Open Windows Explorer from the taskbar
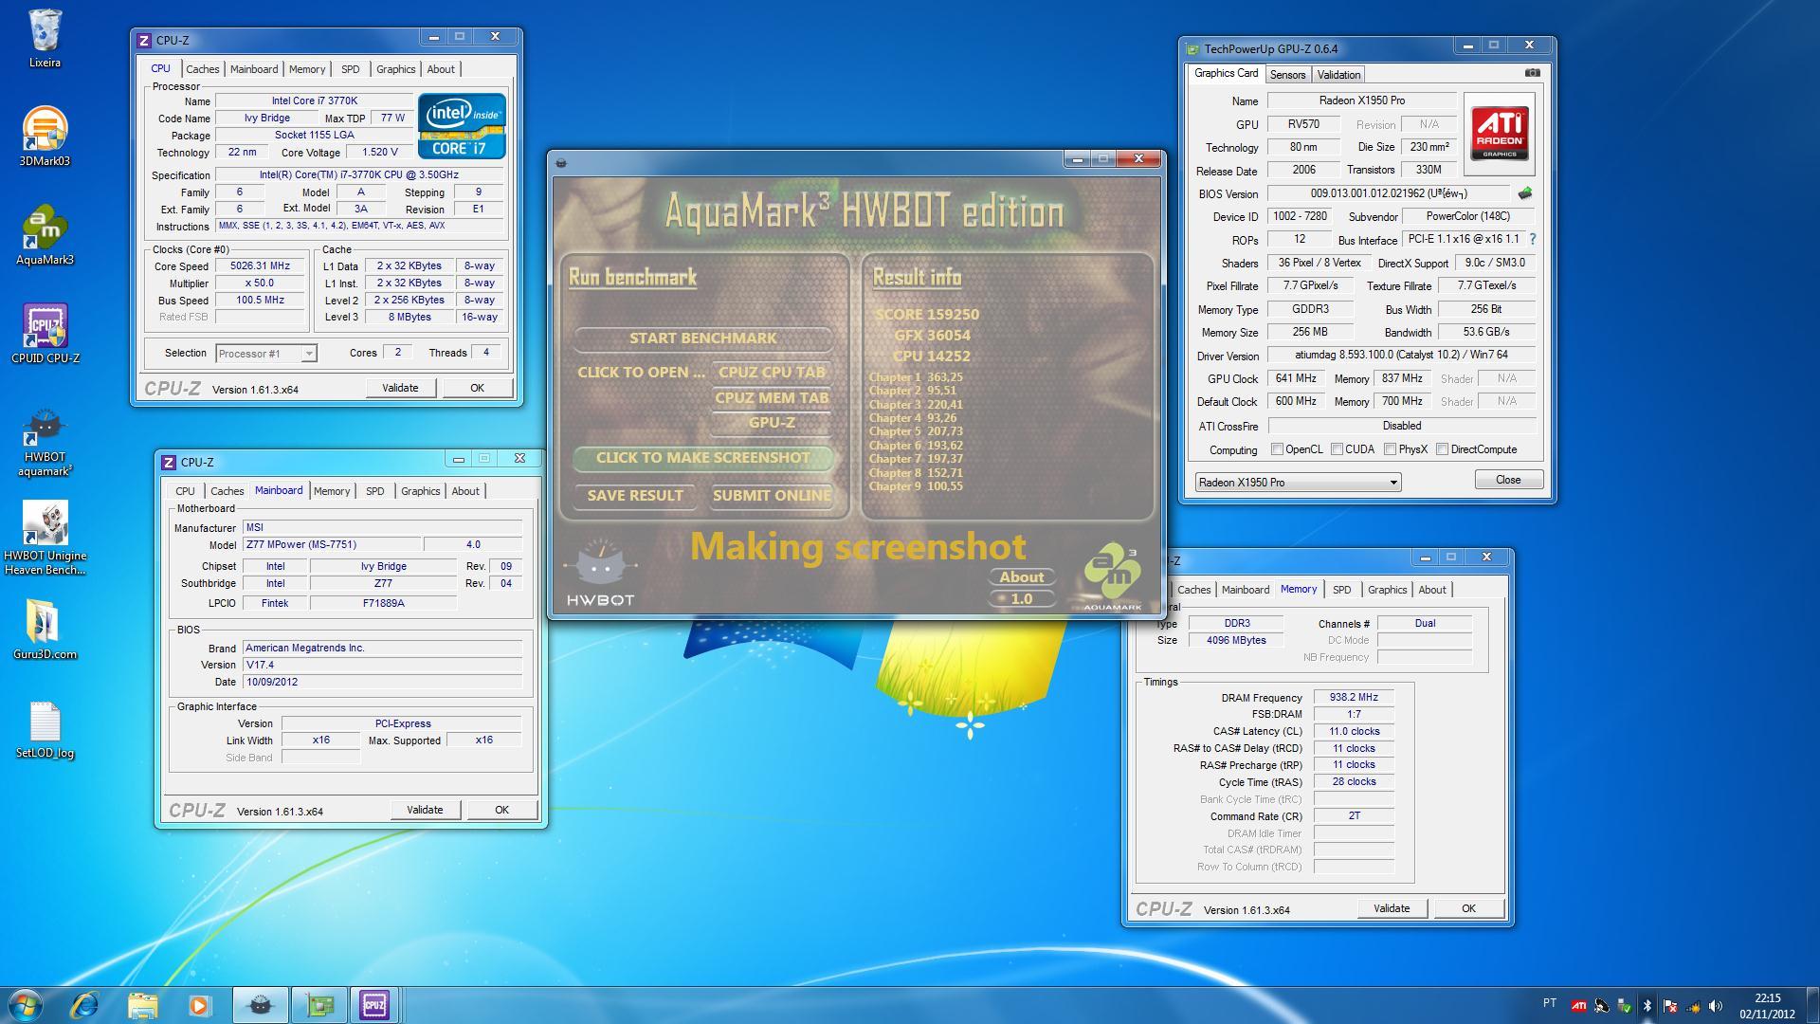The image size is (1820, 1024). [x=142, y=1005]
